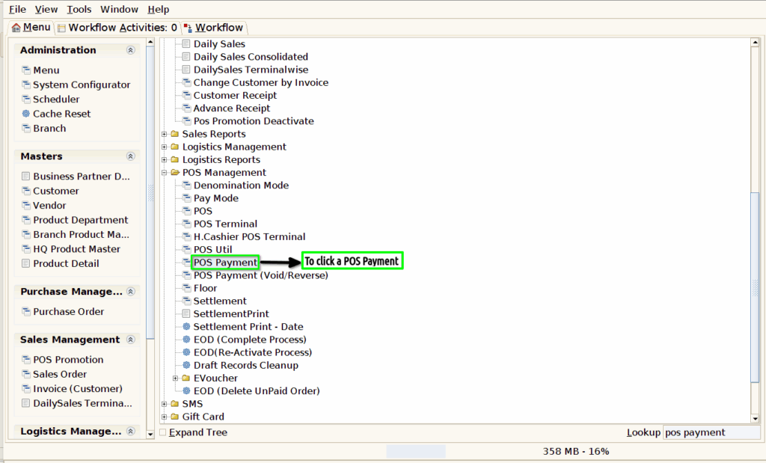The height and width of the screenshot is (463, 766).
Task: Click the EOD (Complete Process) gear icon
Action: tap(186, 339)
